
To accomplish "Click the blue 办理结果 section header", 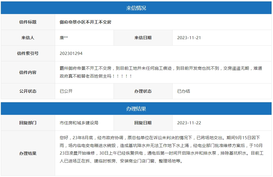I will 136,109.
